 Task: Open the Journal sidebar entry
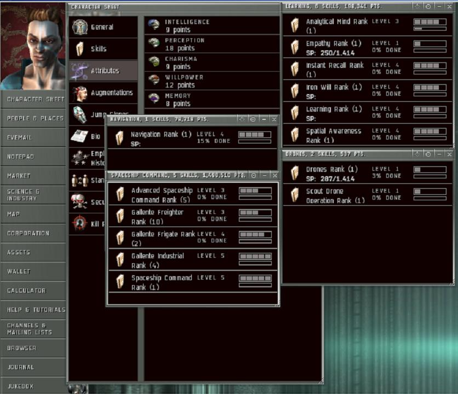point(33,367)
